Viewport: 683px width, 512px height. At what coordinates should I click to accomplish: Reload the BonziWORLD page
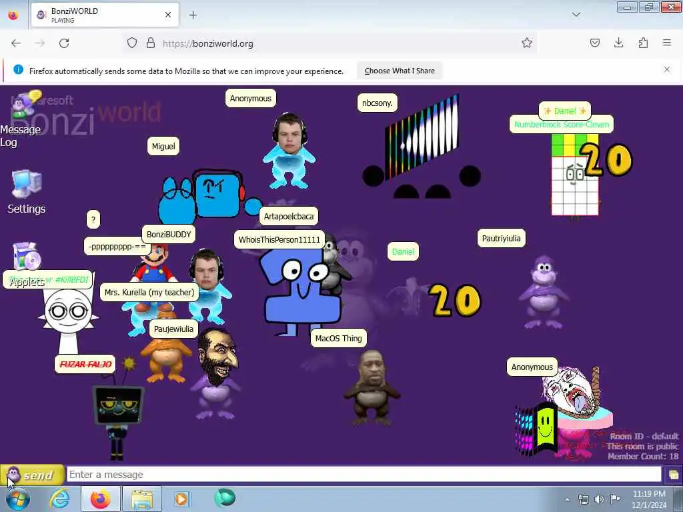point(64,43)
